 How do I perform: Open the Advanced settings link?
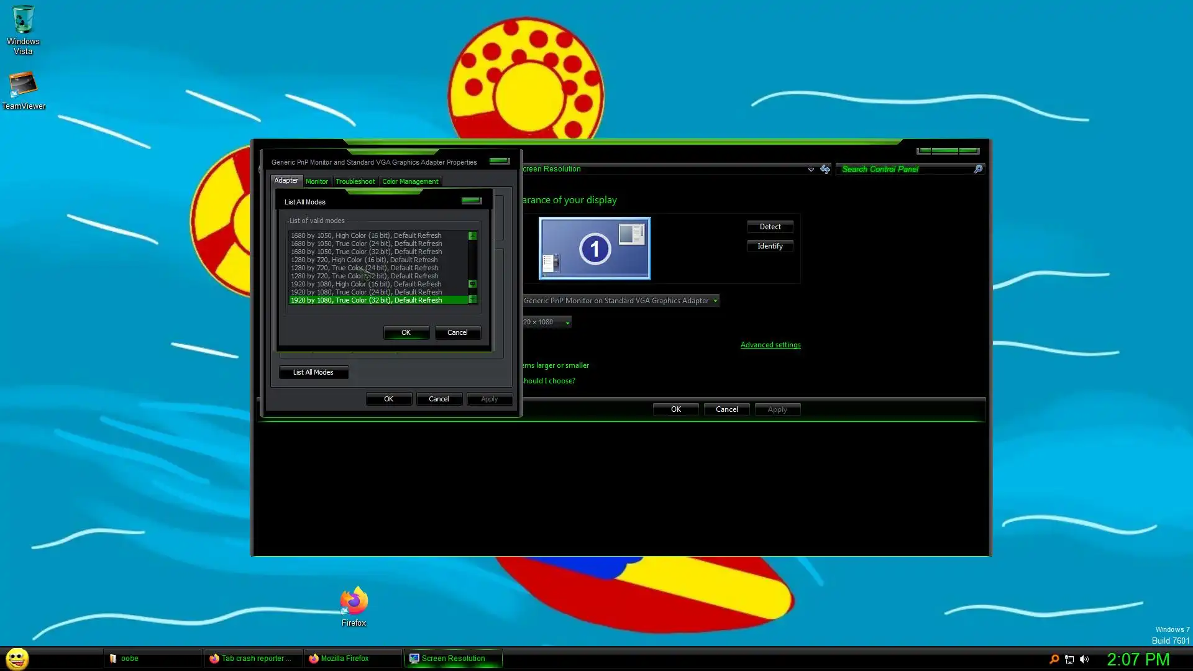pos(770,345)
